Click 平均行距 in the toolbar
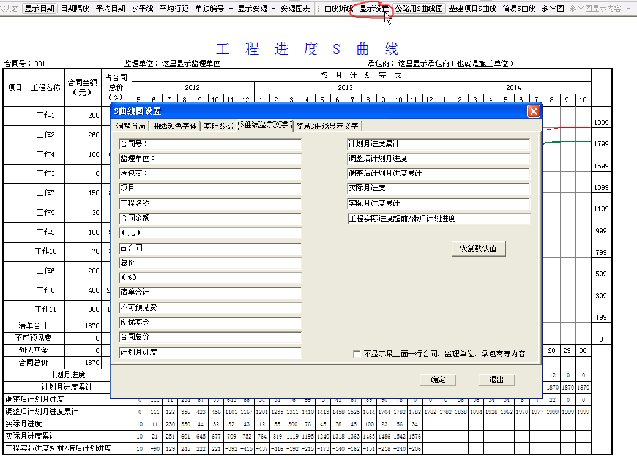The width and height of the screenshot is (637, 460). 174,8
